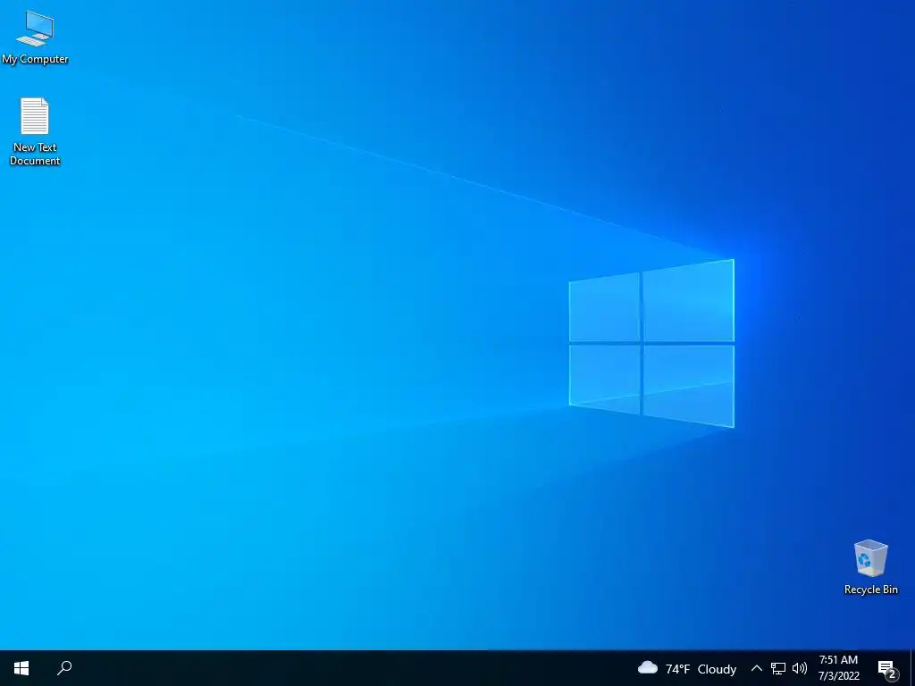The image size is (915, 686).
Task: Open the network status tray icon
Action: point(778,668)
